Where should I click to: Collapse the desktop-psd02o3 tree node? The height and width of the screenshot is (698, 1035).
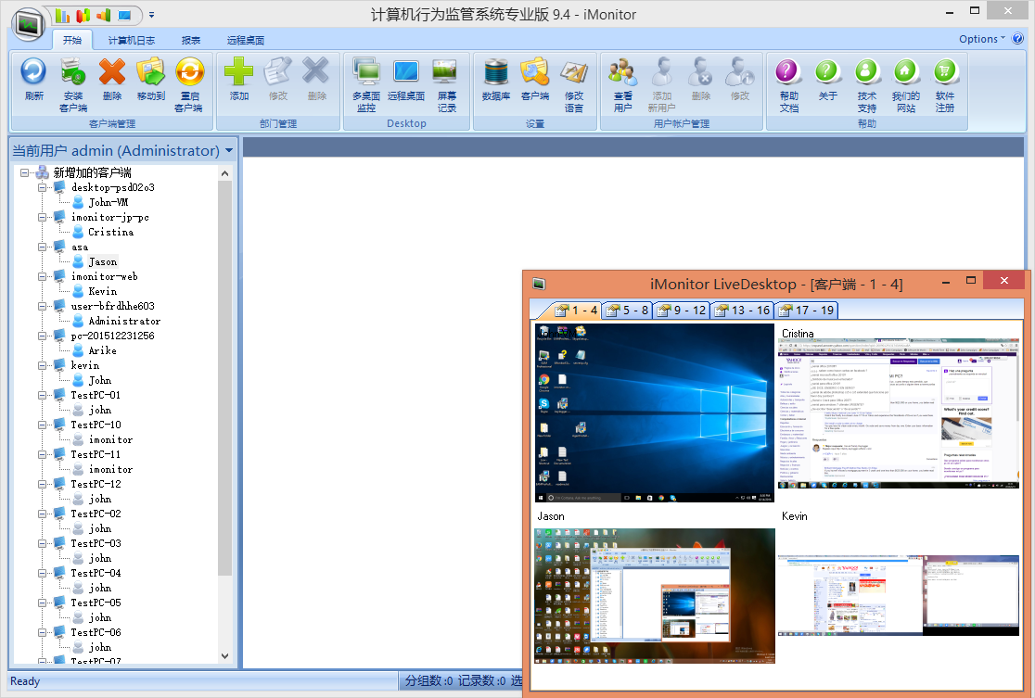point(43,187)
